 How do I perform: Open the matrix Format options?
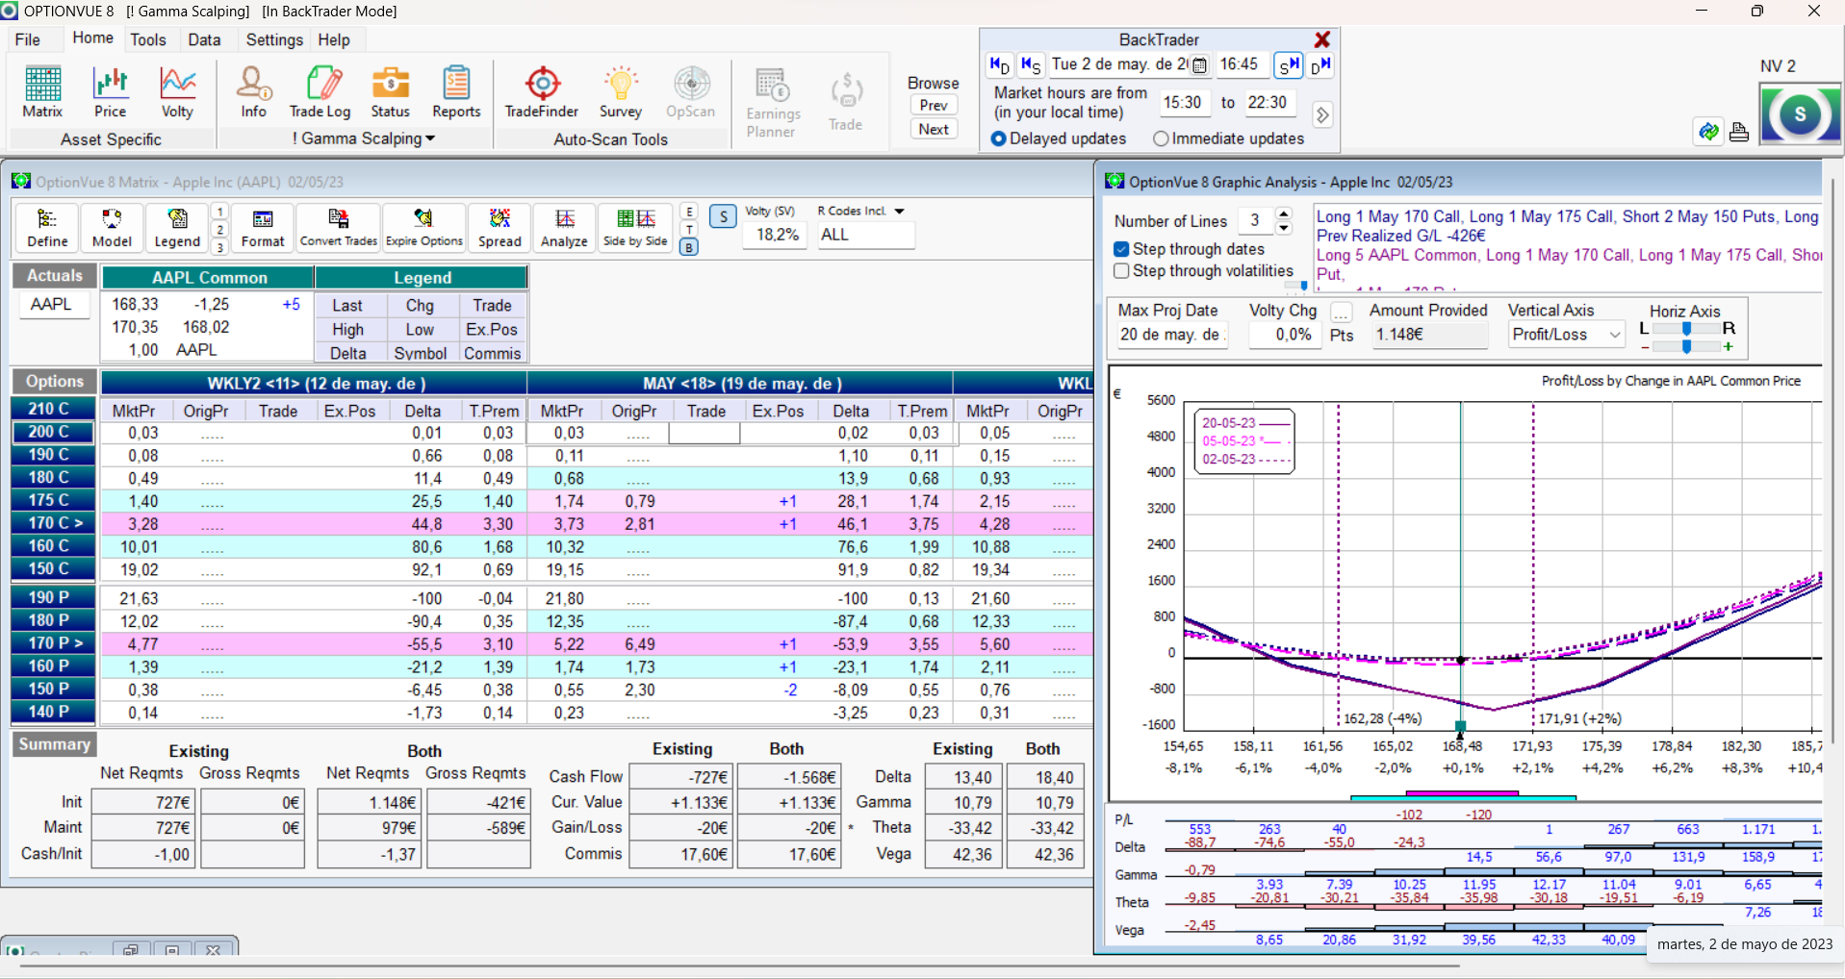click(263, 228)
